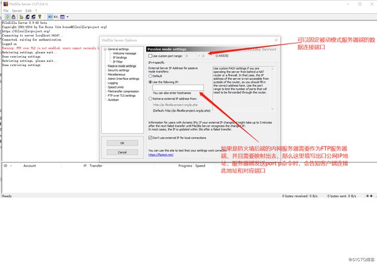Click the external IP address text field
377x264 pixels.
[x=178, y=87]
